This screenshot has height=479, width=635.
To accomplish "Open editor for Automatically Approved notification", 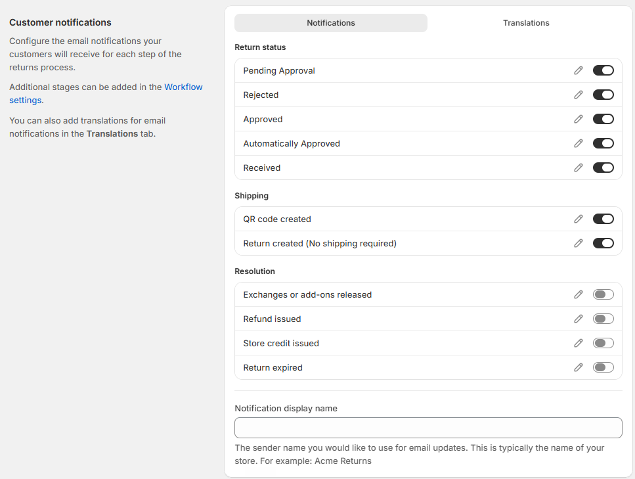I will (579, 143).
